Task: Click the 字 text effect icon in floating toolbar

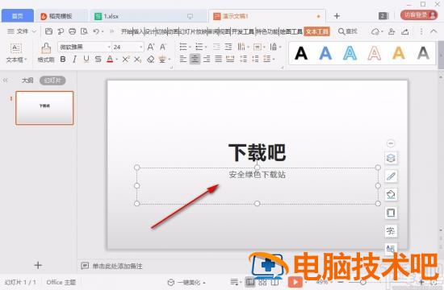Action: (391, 231)
